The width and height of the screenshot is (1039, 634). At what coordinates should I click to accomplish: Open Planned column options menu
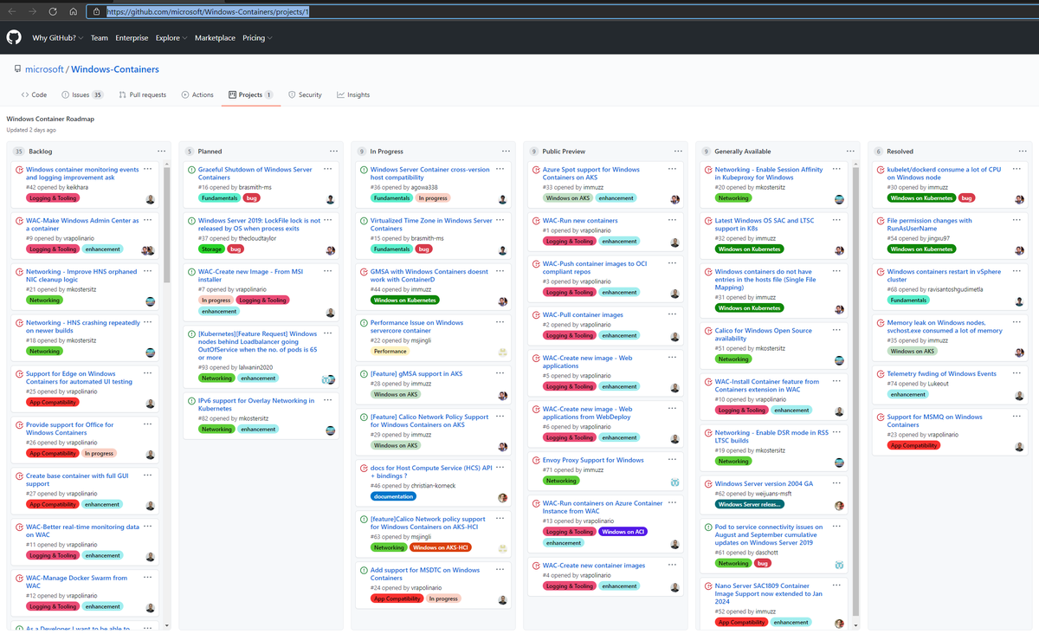[x=333, y=151]
